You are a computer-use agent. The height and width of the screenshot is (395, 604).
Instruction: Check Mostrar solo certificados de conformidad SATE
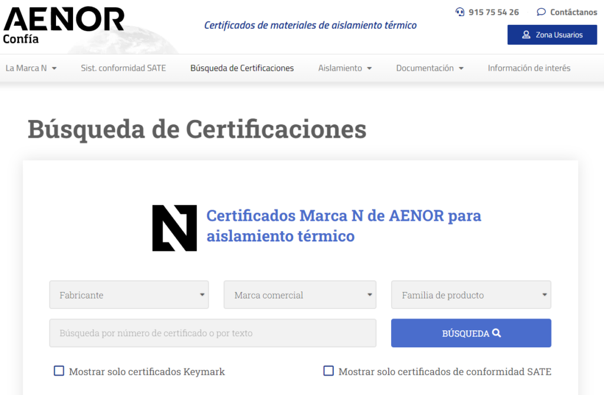(329, 371)
